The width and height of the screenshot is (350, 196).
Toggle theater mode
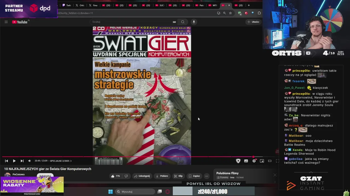[x=270, y=161]
